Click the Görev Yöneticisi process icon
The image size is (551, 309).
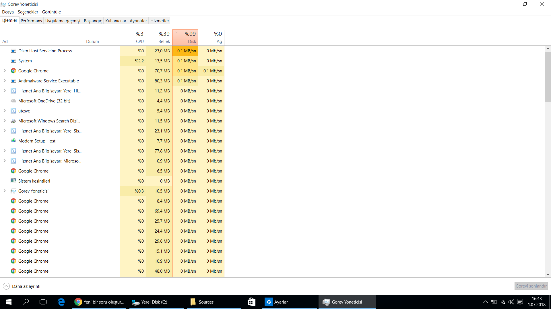pos(13,191)
